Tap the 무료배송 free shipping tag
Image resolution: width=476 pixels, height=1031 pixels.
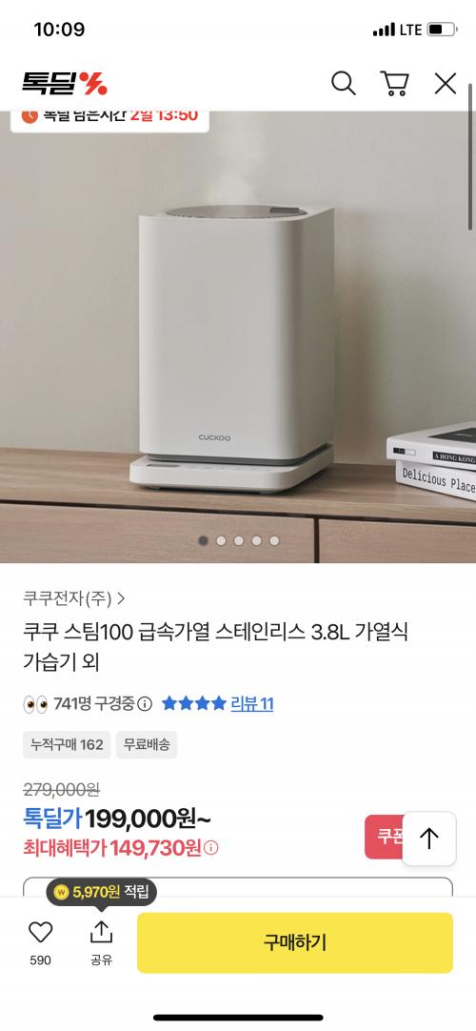(x=147, y=744)
